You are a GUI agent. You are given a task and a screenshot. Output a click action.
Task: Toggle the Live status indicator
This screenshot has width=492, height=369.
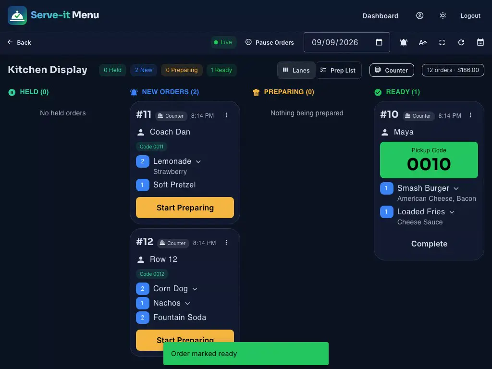[223, 42]
